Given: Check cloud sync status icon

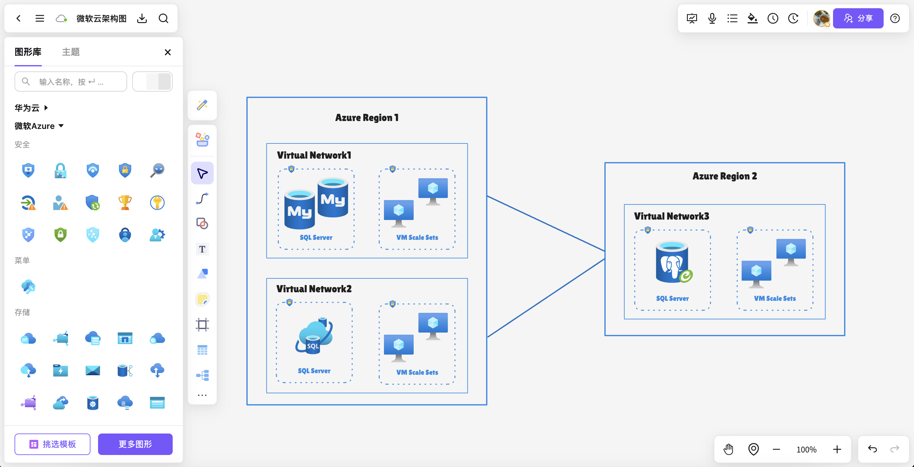Looking at the screenshot, I should [x=61, y=18].
